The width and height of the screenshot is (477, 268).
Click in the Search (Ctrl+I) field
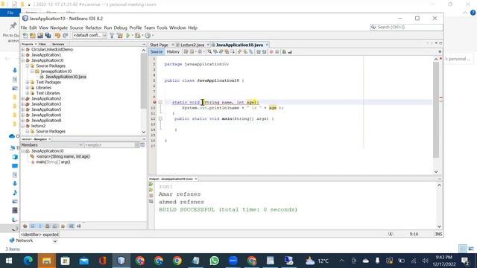pyautogui.click(x=406, y=28)
